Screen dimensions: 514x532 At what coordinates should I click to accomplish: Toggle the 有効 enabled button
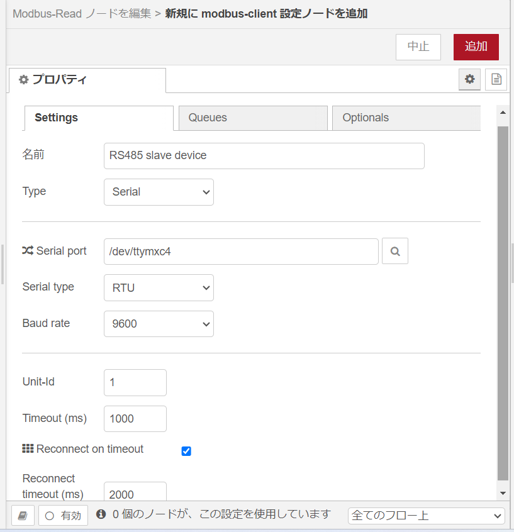(x=63, y=516)
